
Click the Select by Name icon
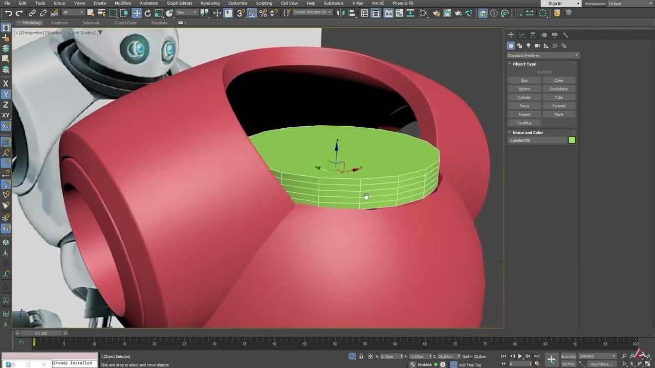click(x=101, y=13)
